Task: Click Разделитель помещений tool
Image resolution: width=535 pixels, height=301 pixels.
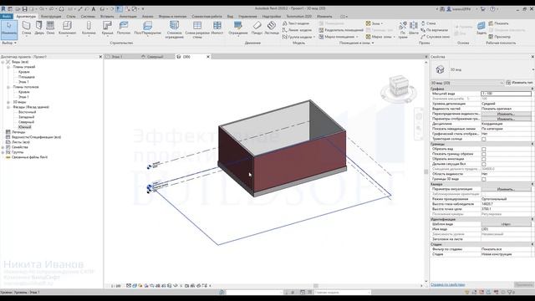Action: coord(341,30)
